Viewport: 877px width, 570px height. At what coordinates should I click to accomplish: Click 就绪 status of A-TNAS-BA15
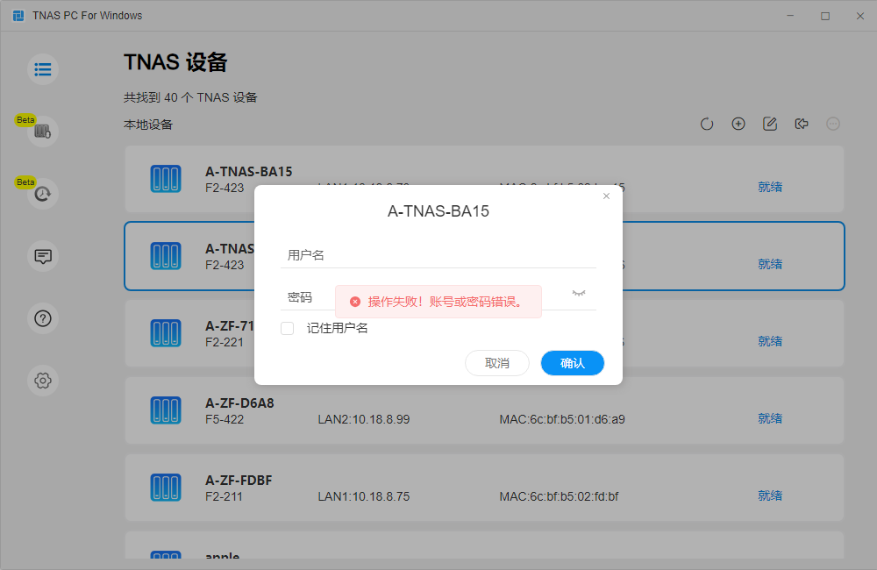(770, 187)
